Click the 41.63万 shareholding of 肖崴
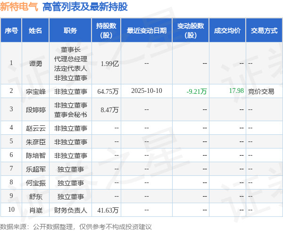283x231 pixels. [108, 210]
